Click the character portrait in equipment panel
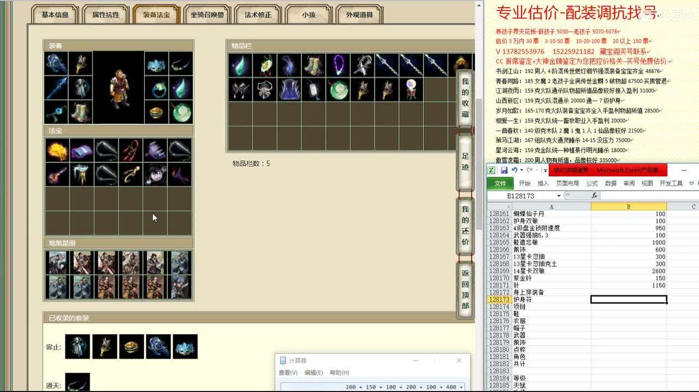Viewport: 699px width, 392px height. pos(119,88)
